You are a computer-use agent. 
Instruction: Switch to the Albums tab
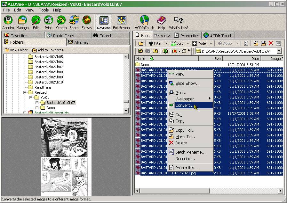tap(98, 42)
